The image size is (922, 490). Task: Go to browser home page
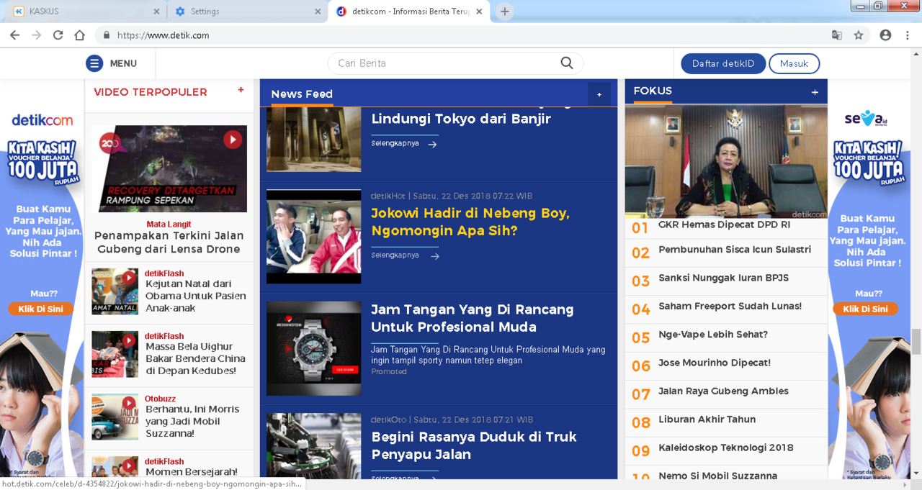[x=80, y=35]
